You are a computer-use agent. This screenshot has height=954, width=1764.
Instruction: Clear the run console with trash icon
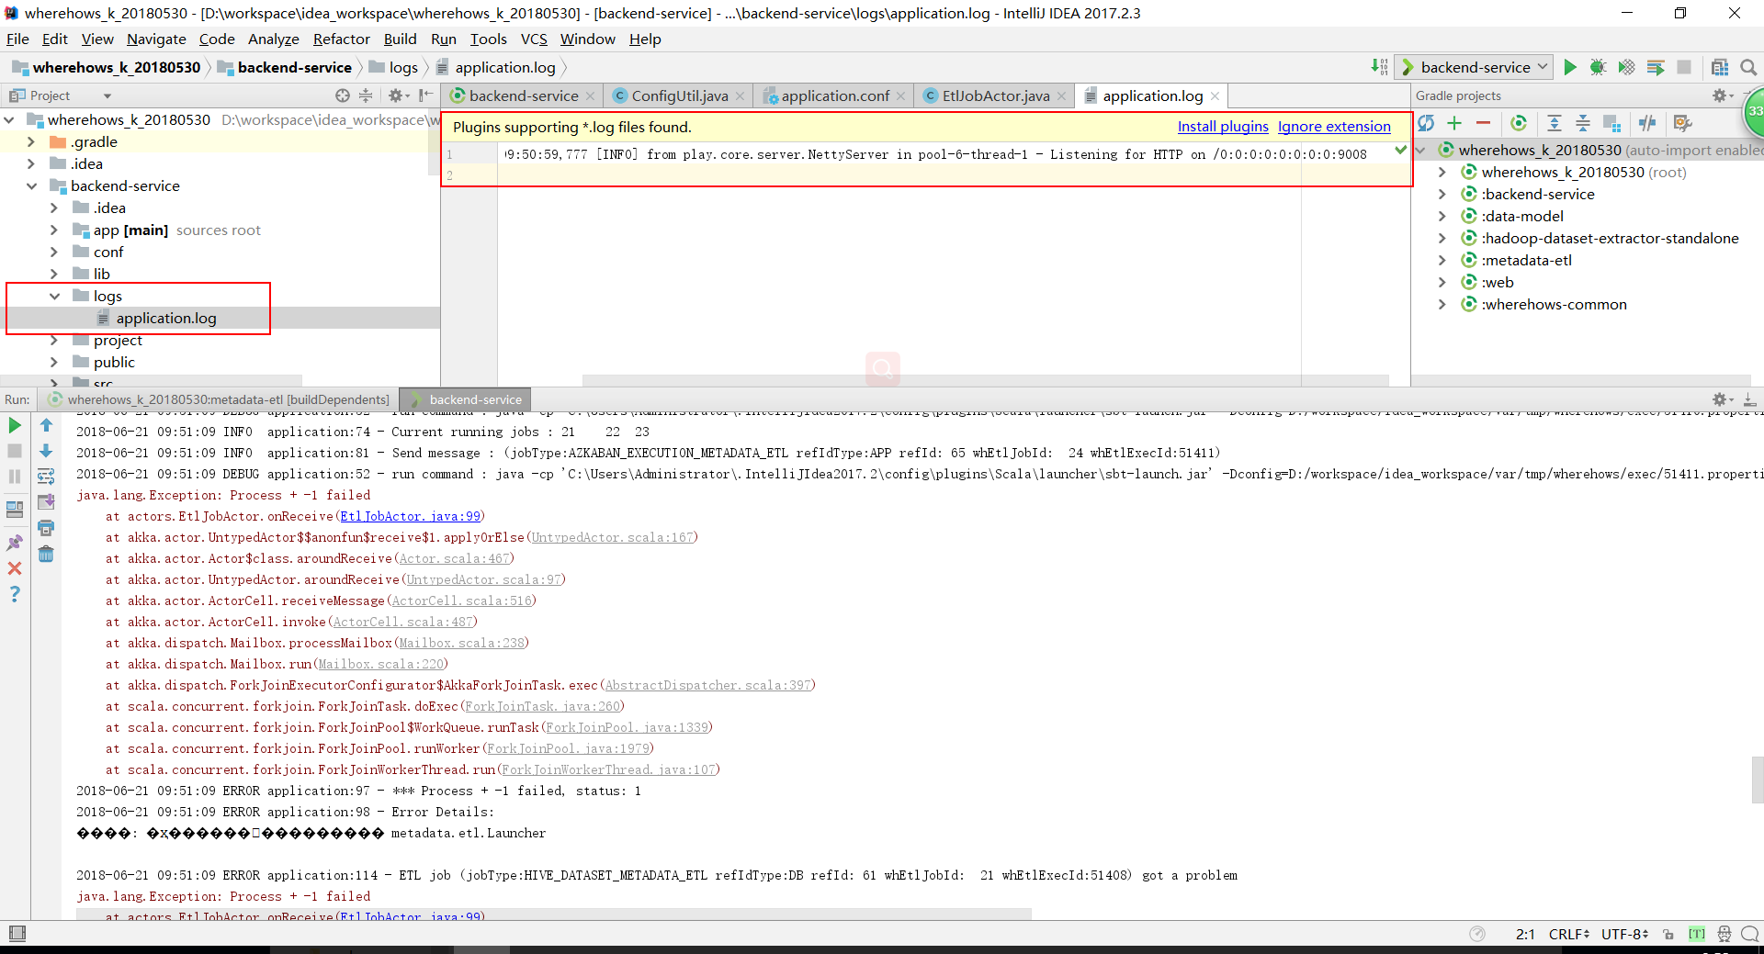(46, 554)
